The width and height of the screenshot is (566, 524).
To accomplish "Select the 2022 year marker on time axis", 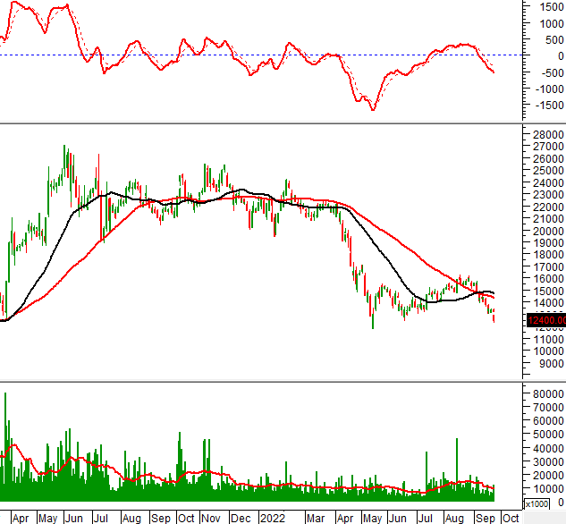I will pos(271,518).
